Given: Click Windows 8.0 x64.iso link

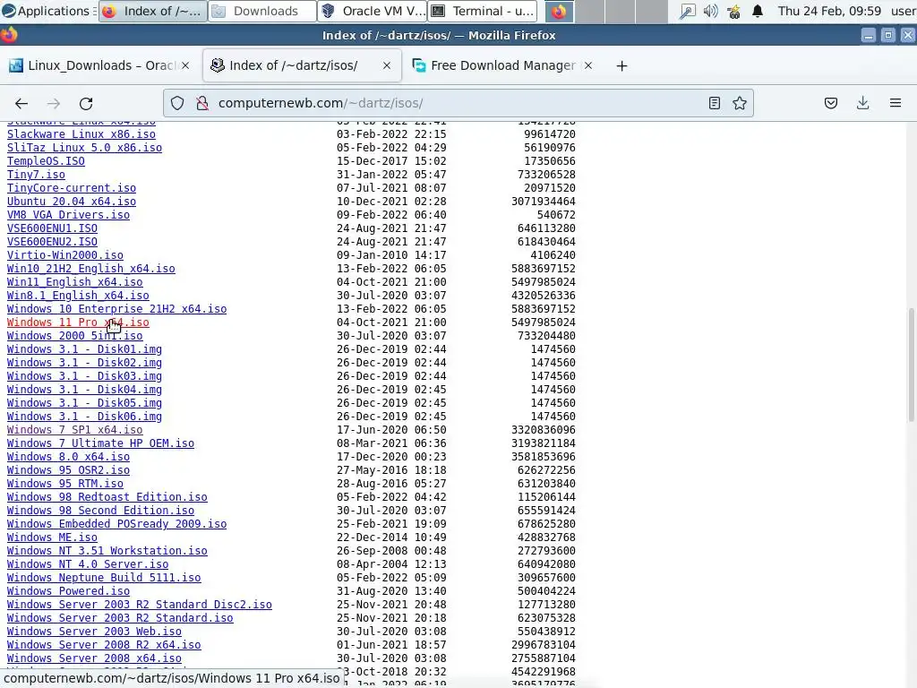Looking at the screenshot, I should point(68,457).
